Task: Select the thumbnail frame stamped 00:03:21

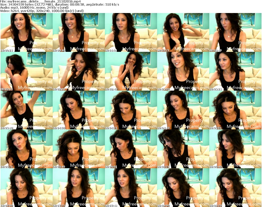Action: tap(235, 71)
